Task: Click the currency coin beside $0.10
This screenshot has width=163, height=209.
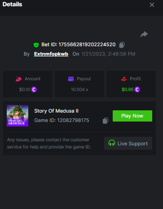Action: click(34, 90)
